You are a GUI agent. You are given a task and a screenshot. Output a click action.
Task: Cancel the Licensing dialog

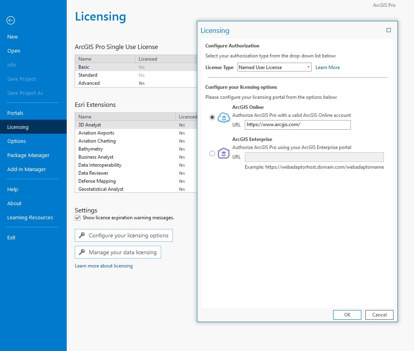[x=379, y=314]
